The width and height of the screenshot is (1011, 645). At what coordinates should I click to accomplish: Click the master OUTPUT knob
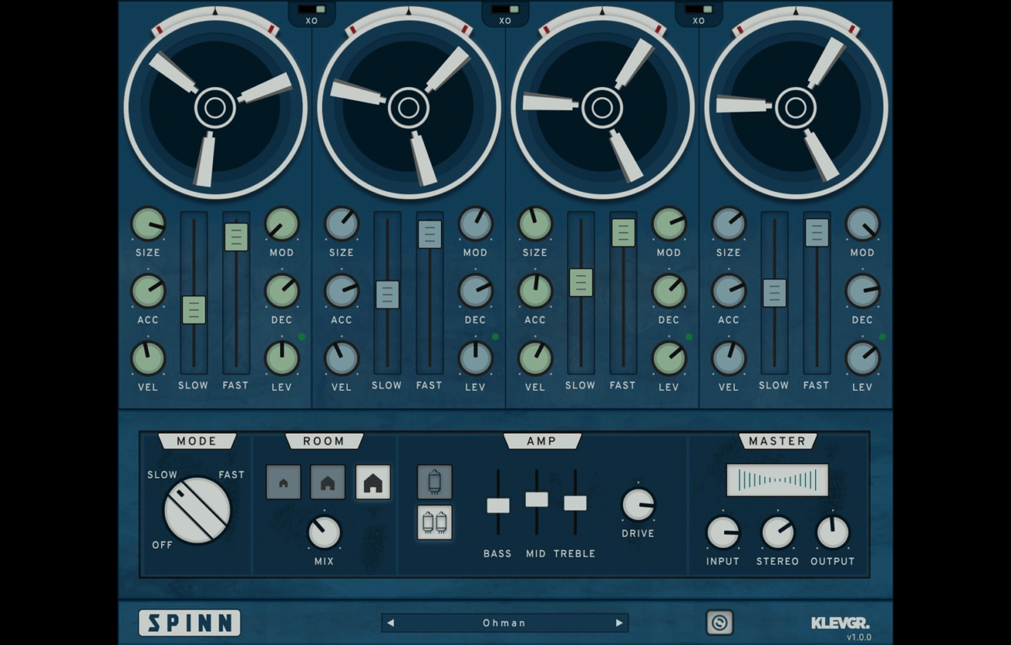(x=833, y=533)
